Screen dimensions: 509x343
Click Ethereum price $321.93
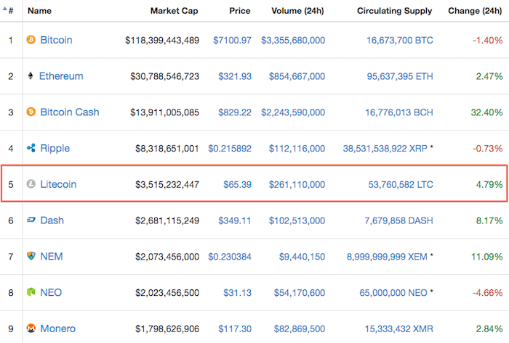pyautogui.click(x=235, y=76)
